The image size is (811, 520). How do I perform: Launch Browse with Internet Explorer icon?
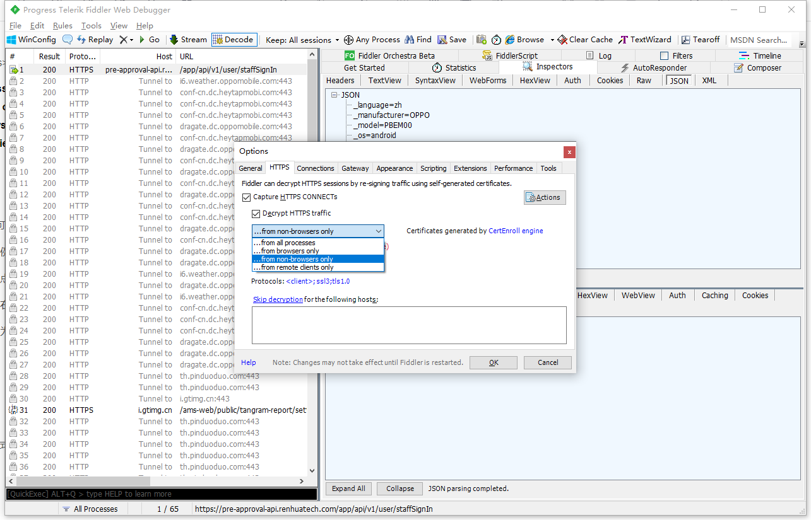[x=527, y=39]
